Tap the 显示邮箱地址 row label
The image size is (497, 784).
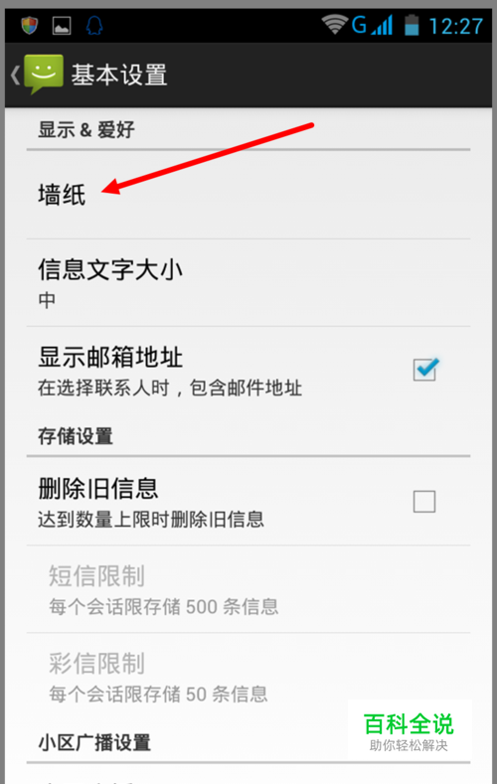(110, 357)
